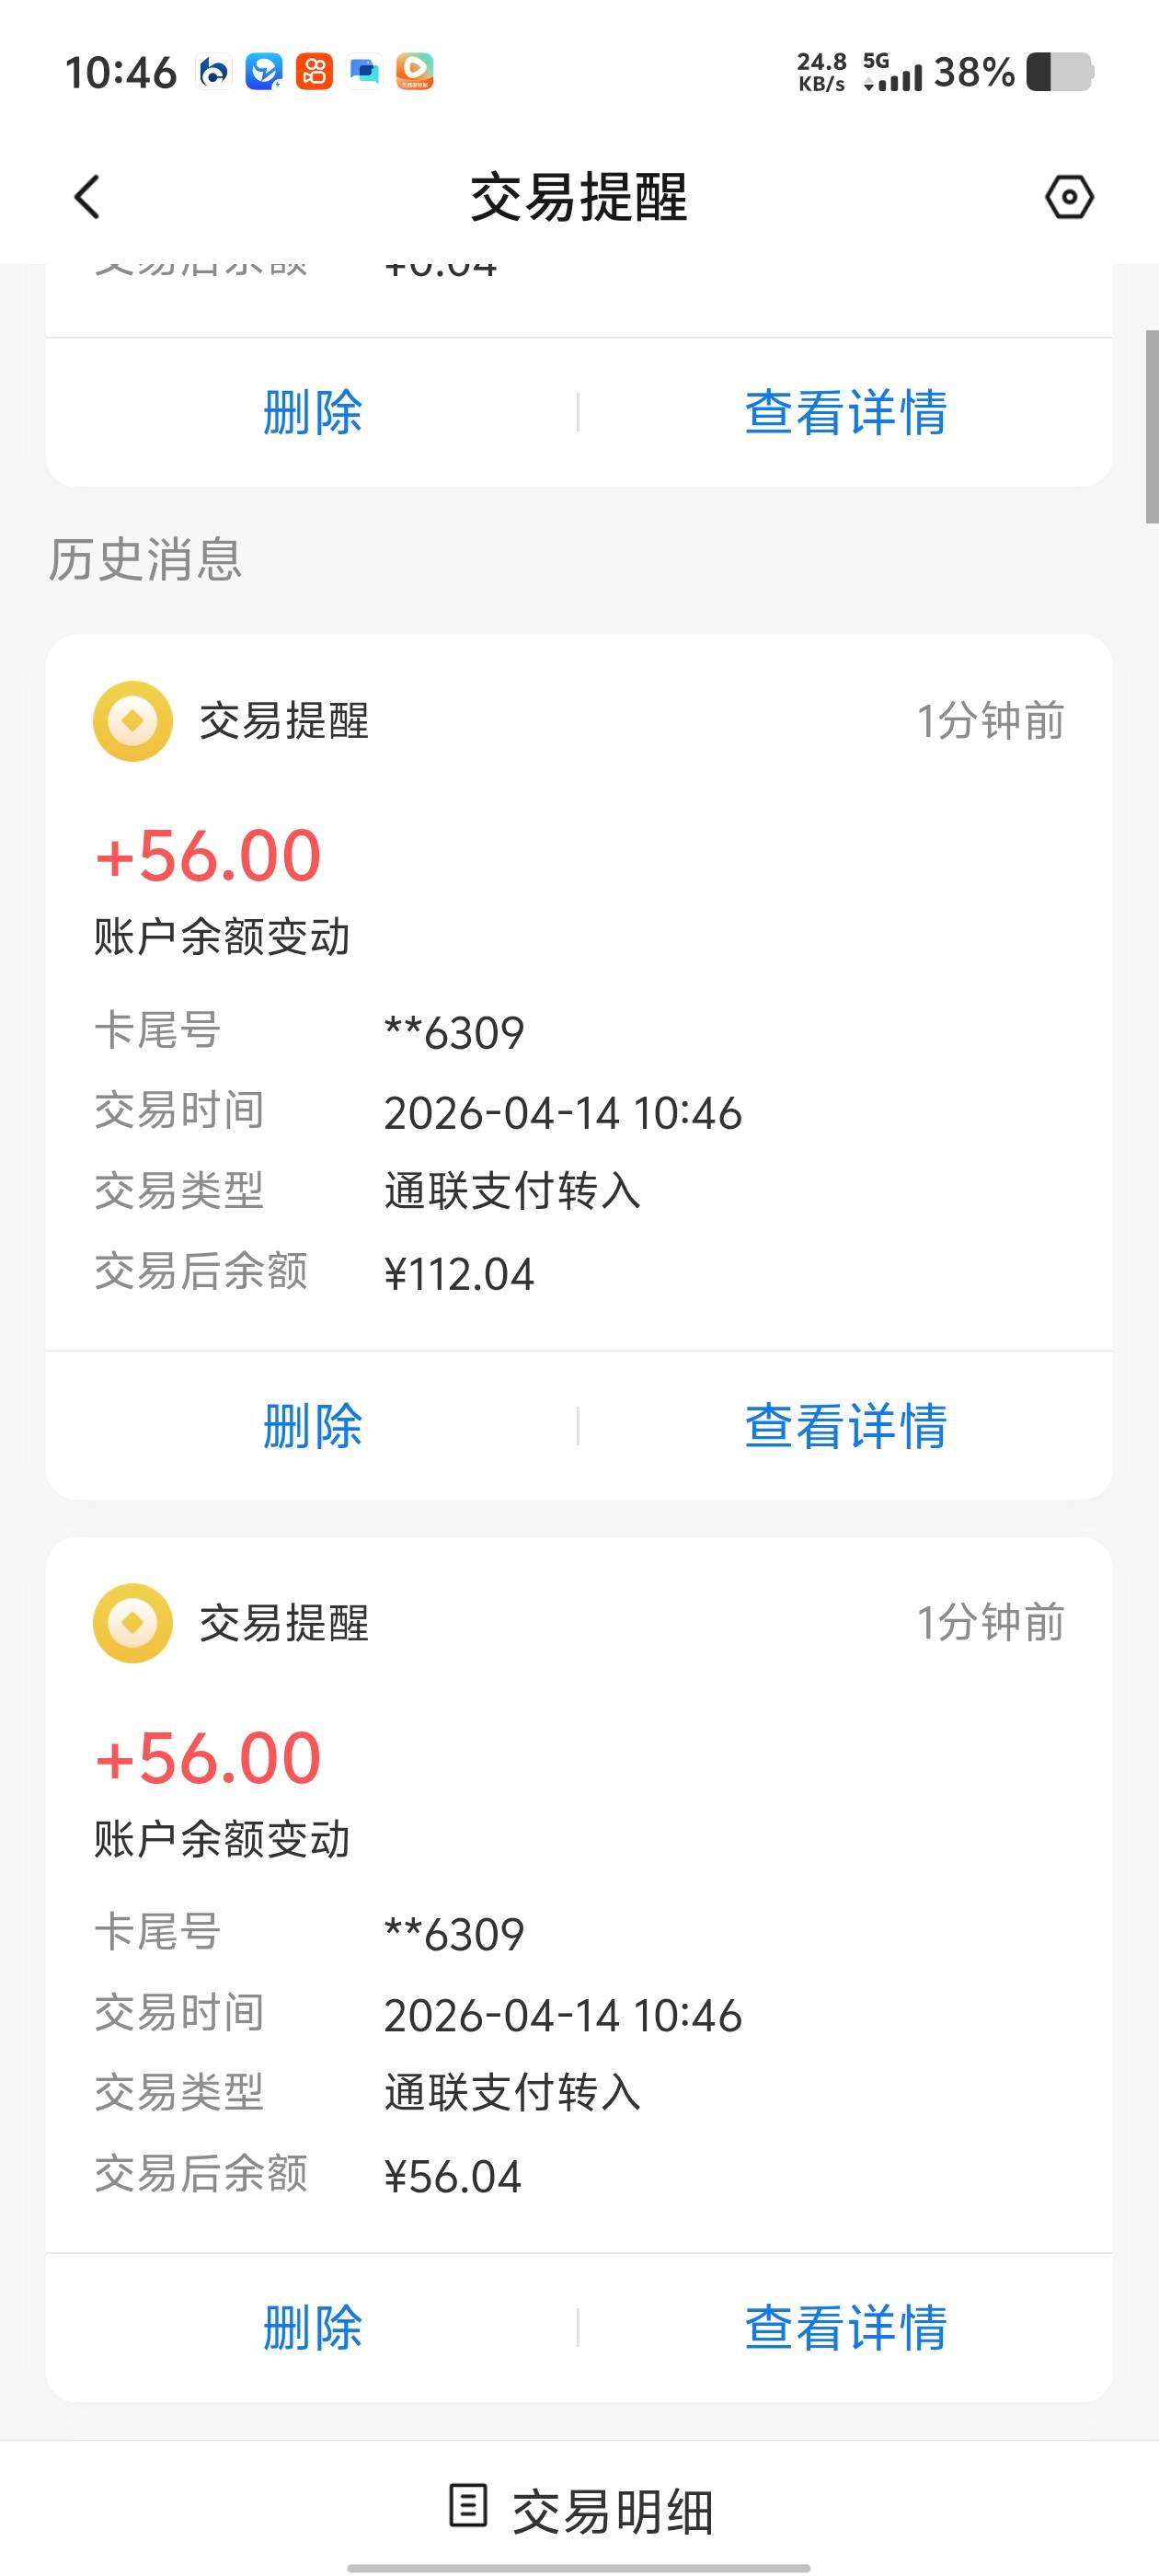Tap the back arrow in the header

[x=88, y=197]
